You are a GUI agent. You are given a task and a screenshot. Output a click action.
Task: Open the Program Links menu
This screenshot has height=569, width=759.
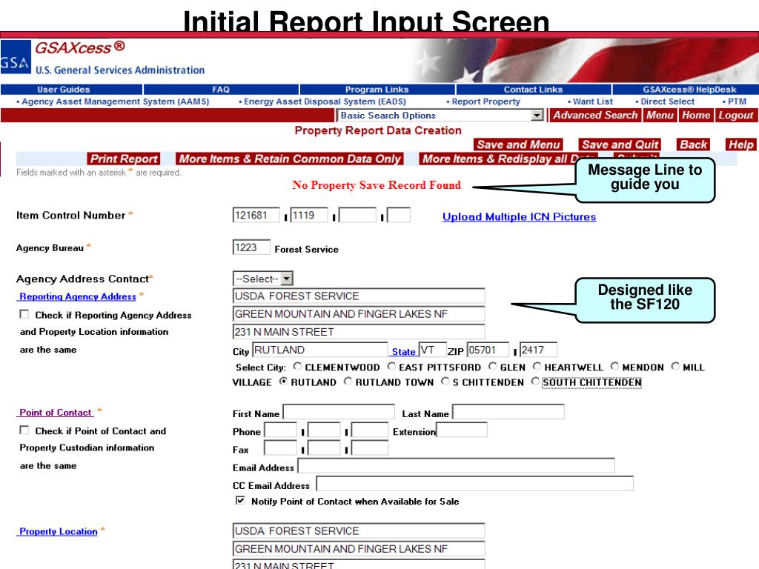[x=377, y=90]
